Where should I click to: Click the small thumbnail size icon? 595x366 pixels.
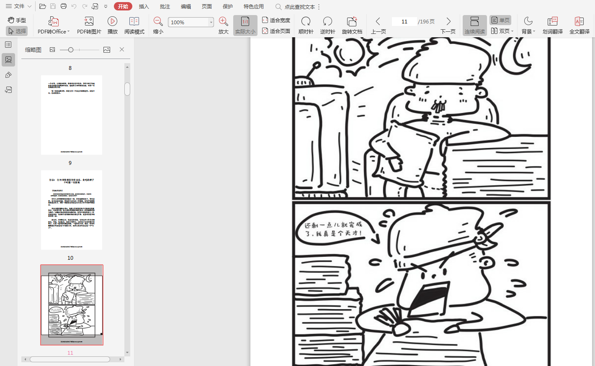(x=52, y=49)
